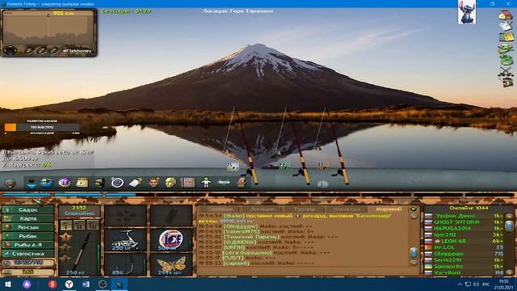Open the Садок keepnet menu
Image resolution: width=517 pixels, height=291 pixels.
27,210
